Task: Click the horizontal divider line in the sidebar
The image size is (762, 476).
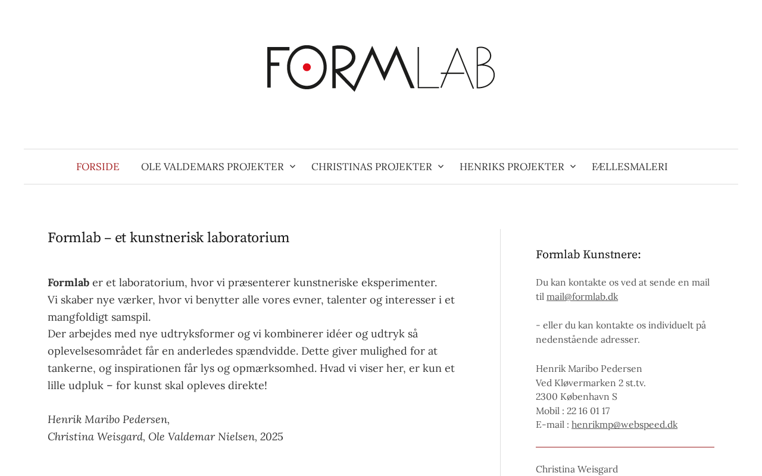Action: (624, 447)
